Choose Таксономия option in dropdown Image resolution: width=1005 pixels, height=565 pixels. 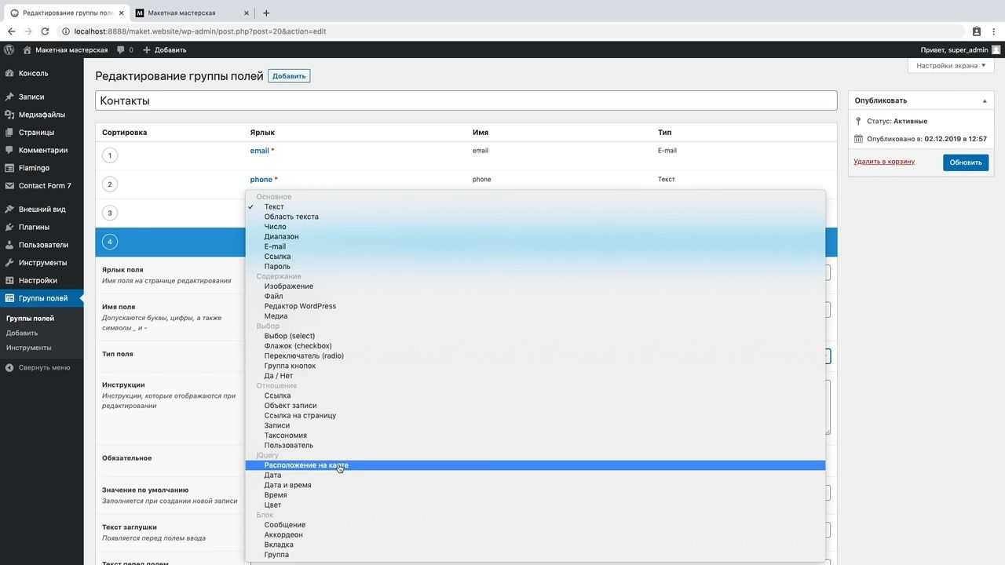point(535,436)
